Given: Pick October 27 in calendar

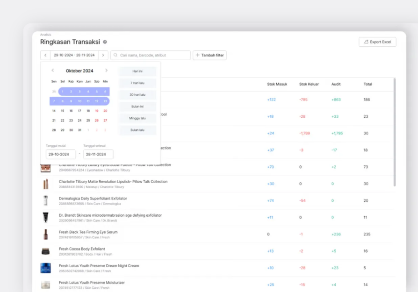Looking at the screenshot, I should [105, 121].
